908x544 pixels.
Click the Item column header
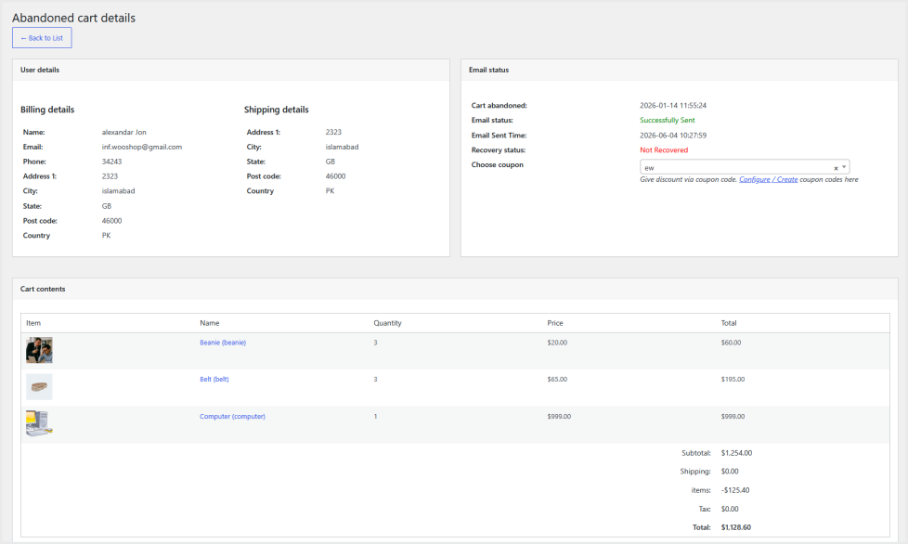pyautogui.click(x=33, y=323)
